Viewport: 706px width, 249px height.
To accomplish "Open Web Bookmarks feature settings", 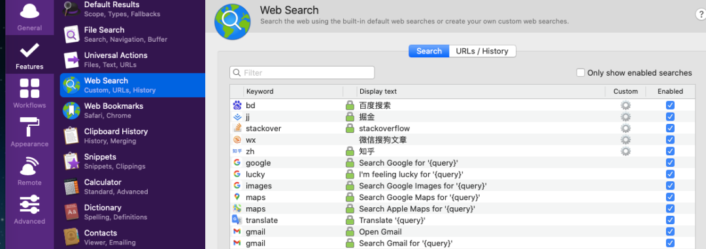I will click(132, 110).
